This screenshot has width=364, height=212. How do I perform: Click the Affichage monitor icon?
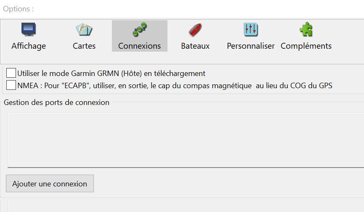tap(29, 29)
